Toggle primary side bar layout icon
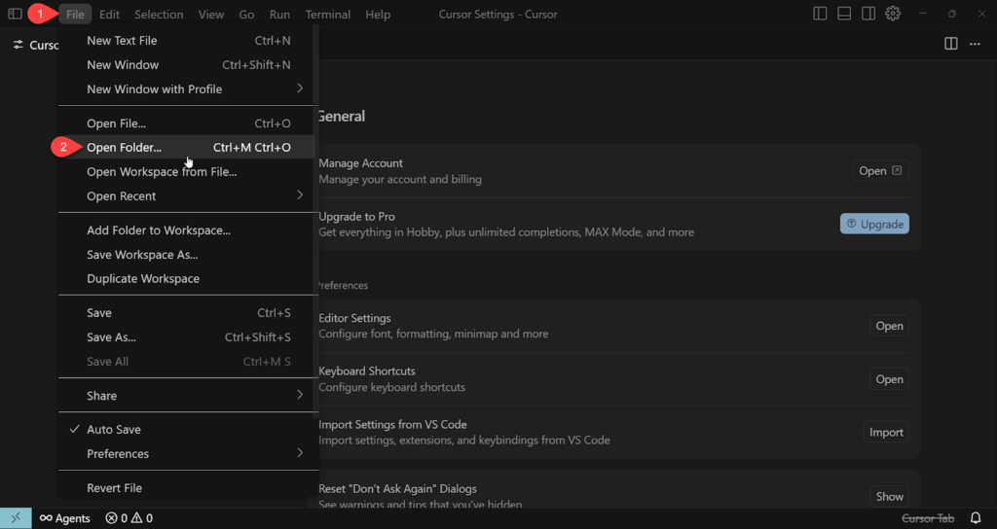 coord(820,14)
